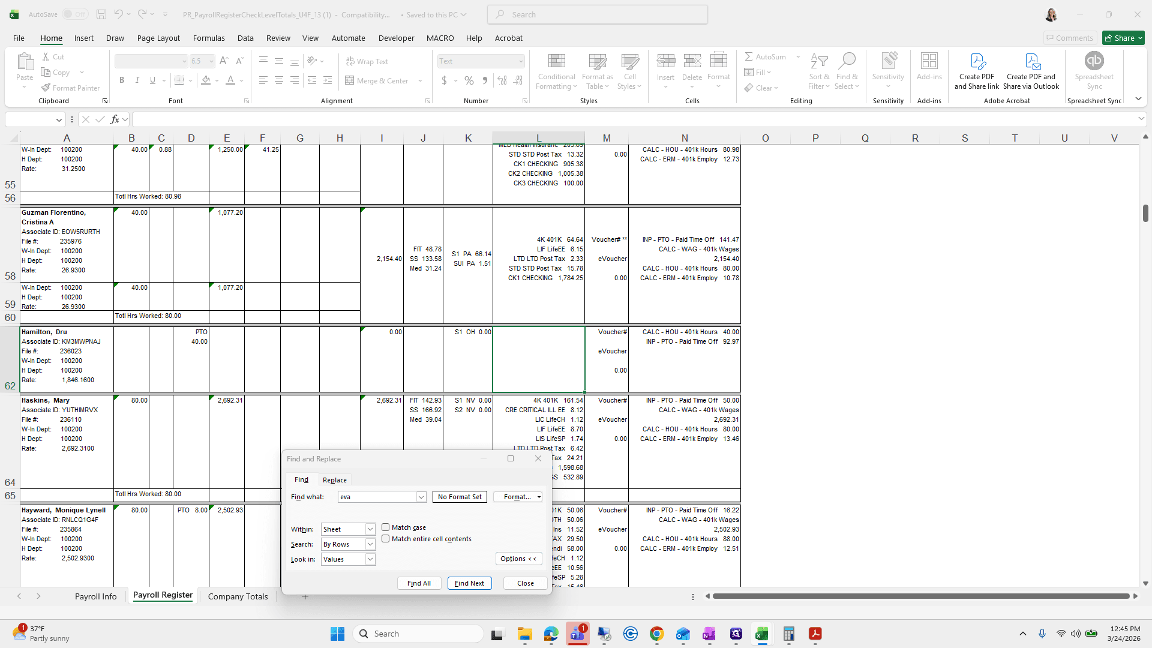Viewport: 1152px width, 648px height.
Task: Open the Look in Values dropdown
Action: point(370,559)
